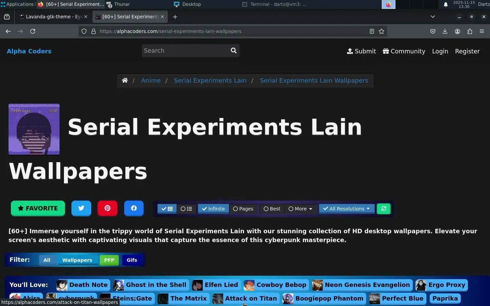This screenshot has height=306, width=490.
Task: Go back to the previous page
Action: 8,31
